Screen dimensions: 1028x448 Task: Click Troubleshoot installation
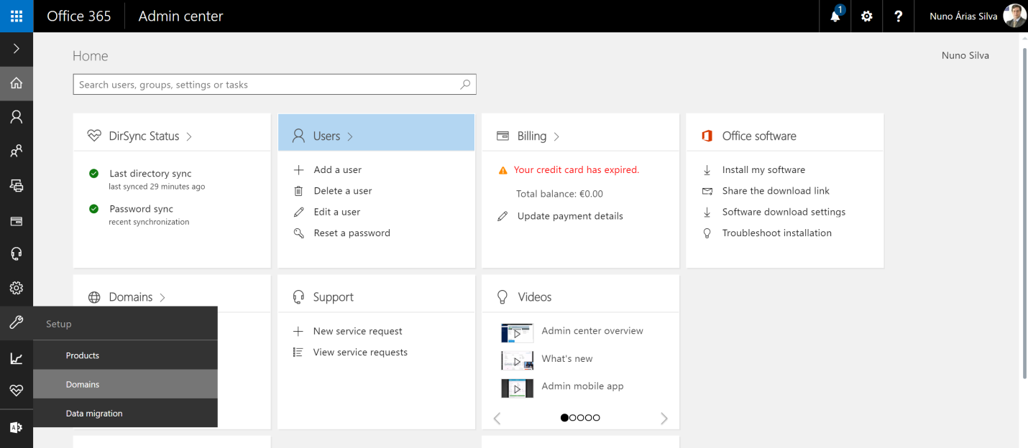pos(776,233)
